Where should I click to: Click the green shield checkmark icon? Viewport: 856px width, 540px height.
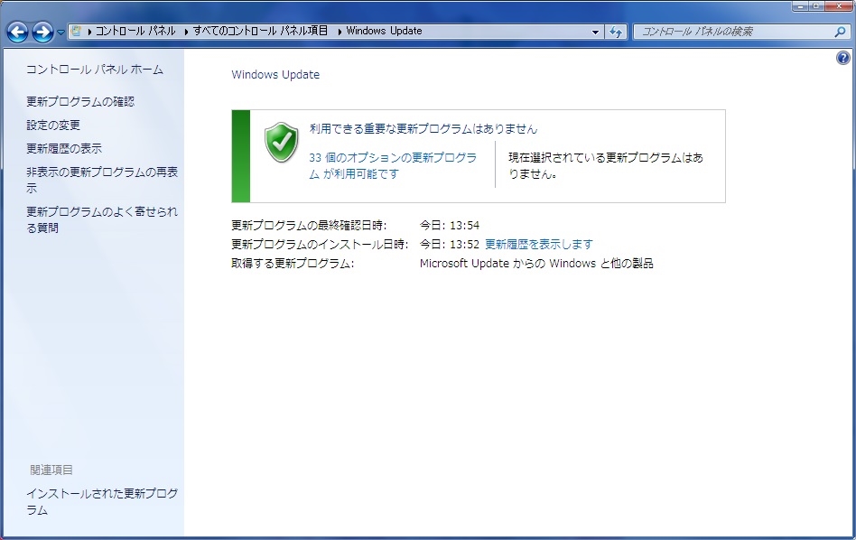pyautogui.click(x=281, y=143)
